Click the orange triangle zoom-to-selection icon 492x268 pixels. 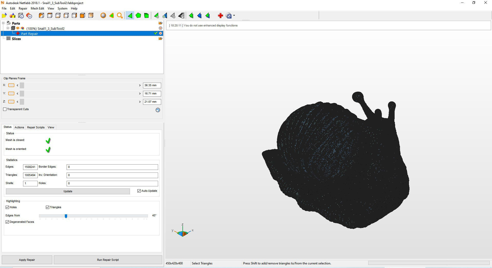111,16
